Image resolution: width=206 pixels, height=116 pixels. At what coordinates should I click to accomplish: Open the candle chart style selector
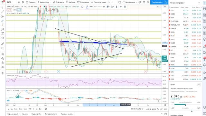point(23,2)
